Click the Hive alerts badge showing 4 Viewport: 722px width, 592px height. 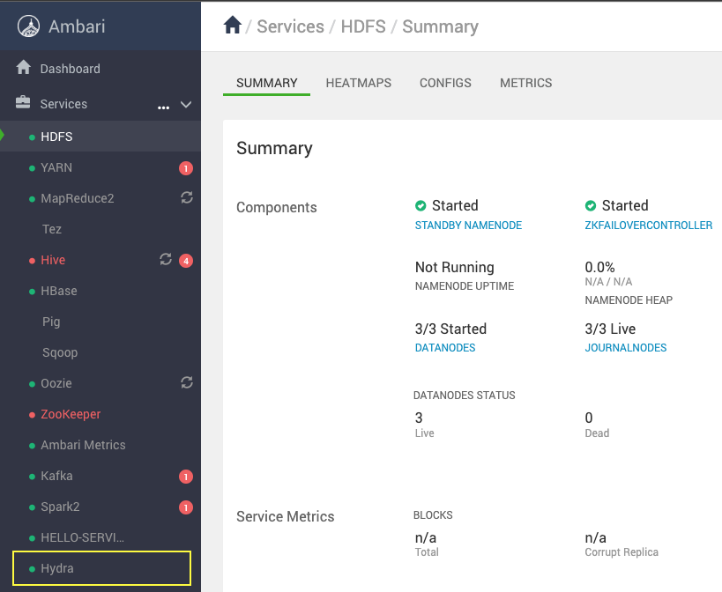click(186, 261)
